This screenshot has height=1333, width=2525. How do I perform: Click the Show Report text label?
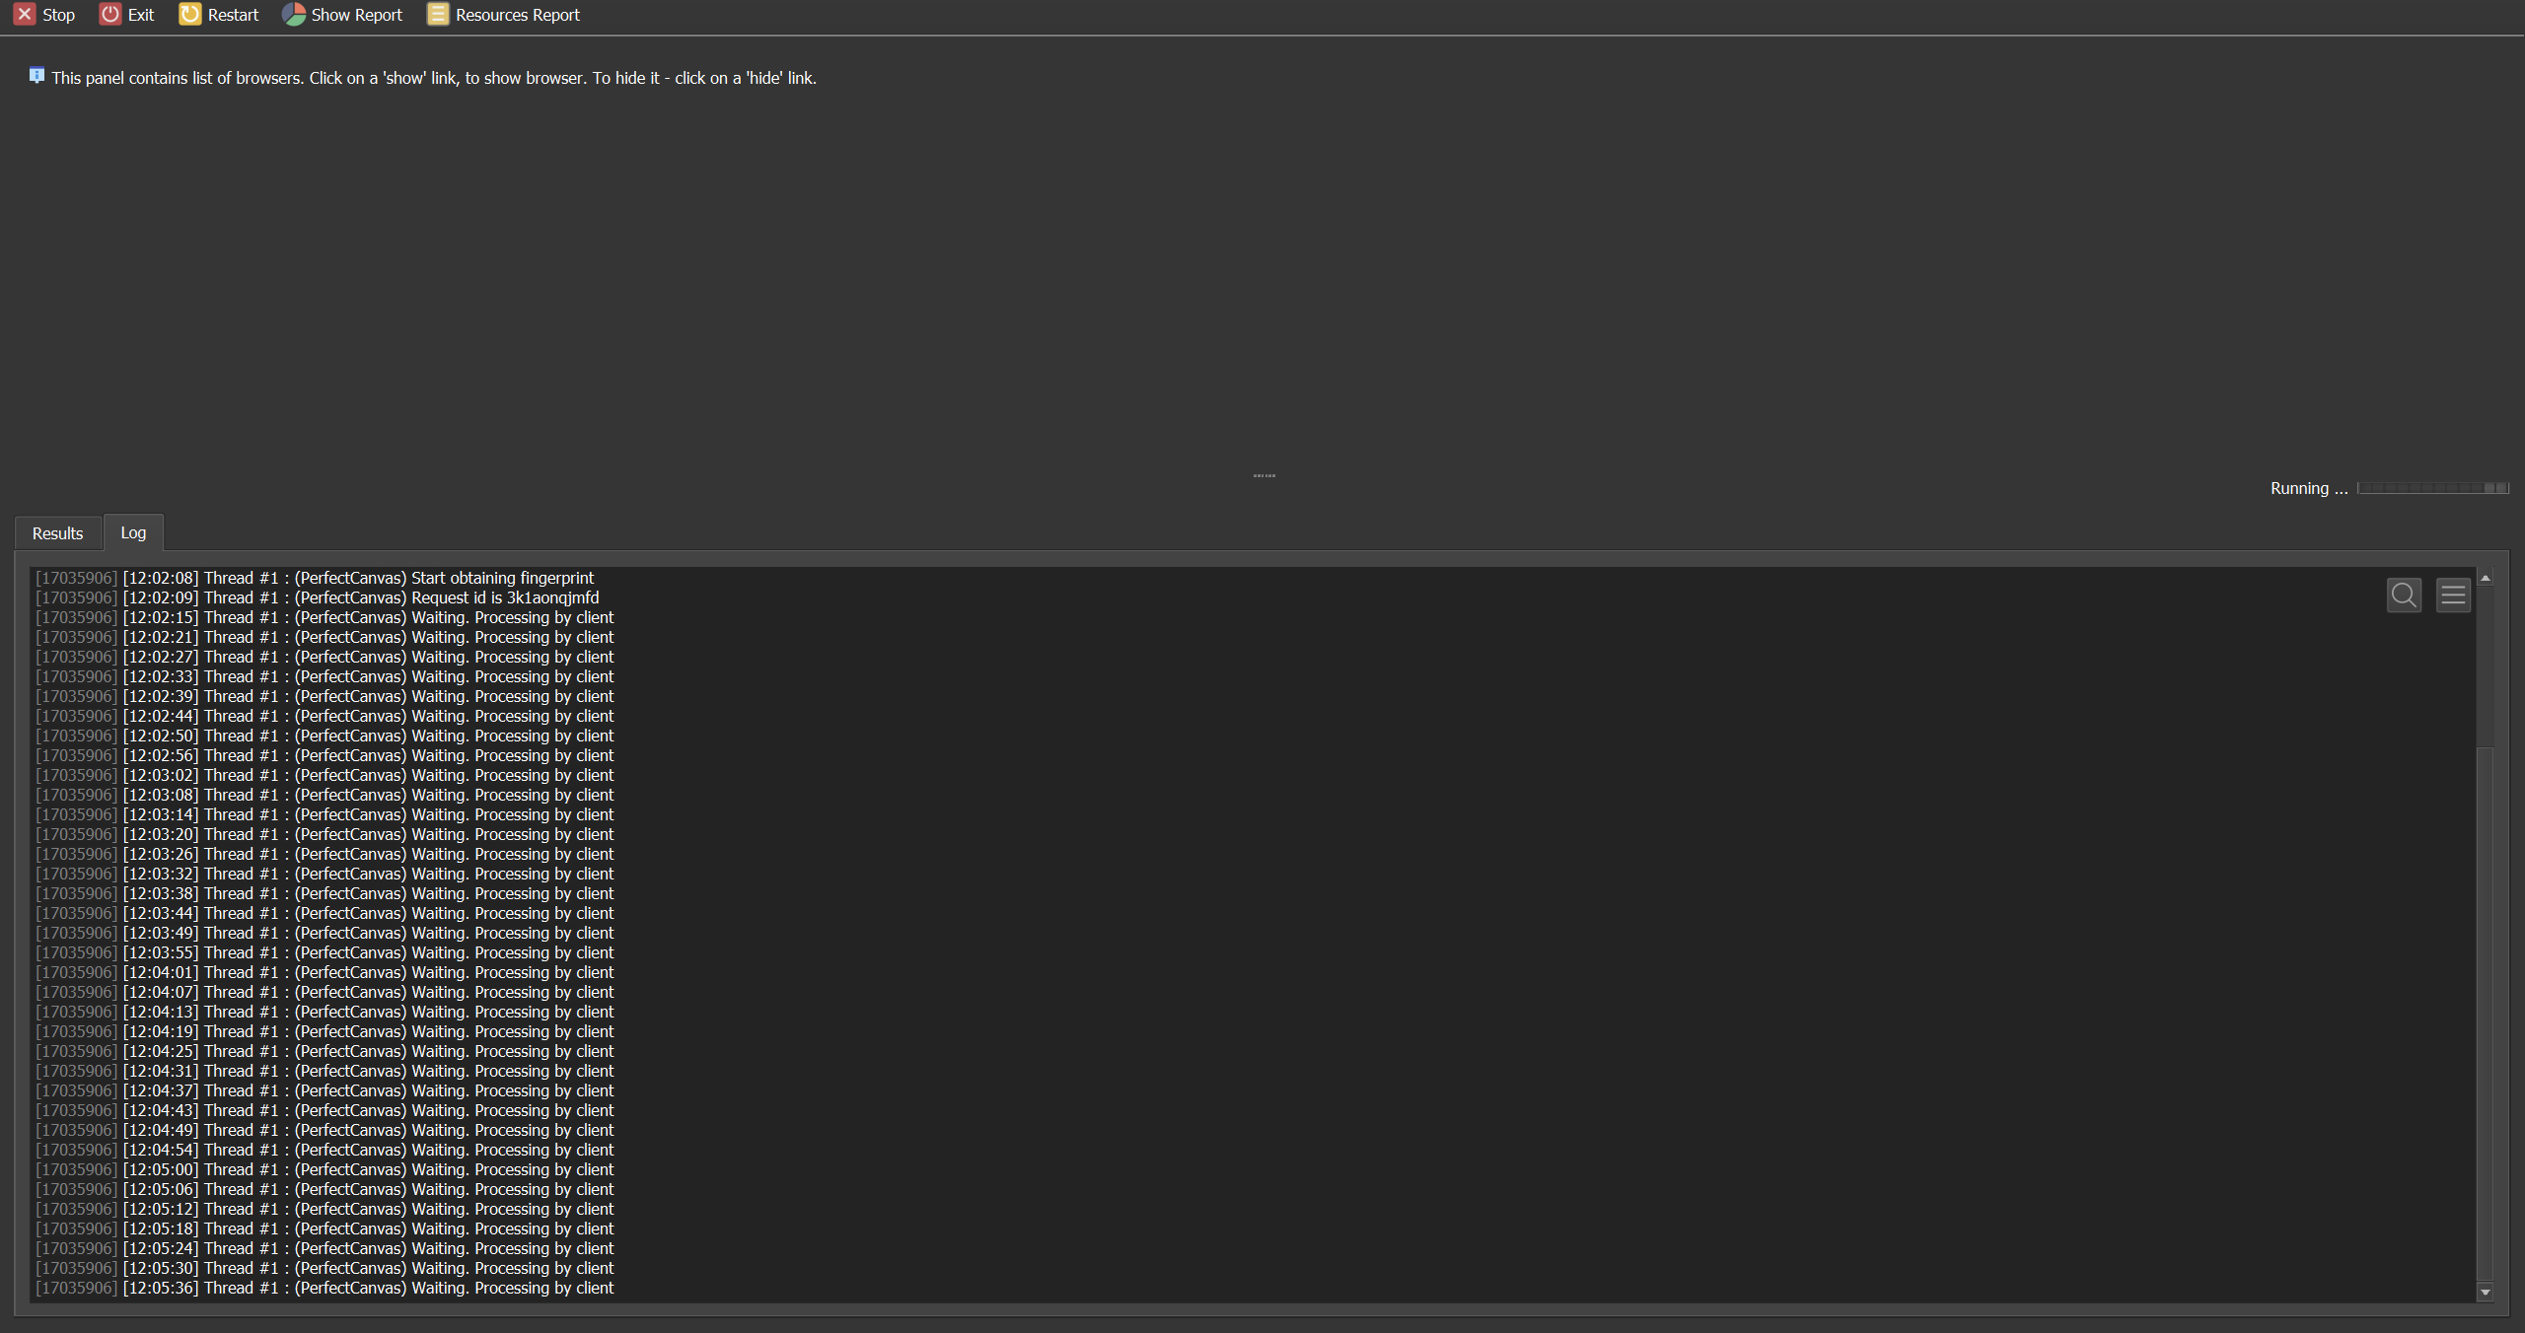point(356,15)
